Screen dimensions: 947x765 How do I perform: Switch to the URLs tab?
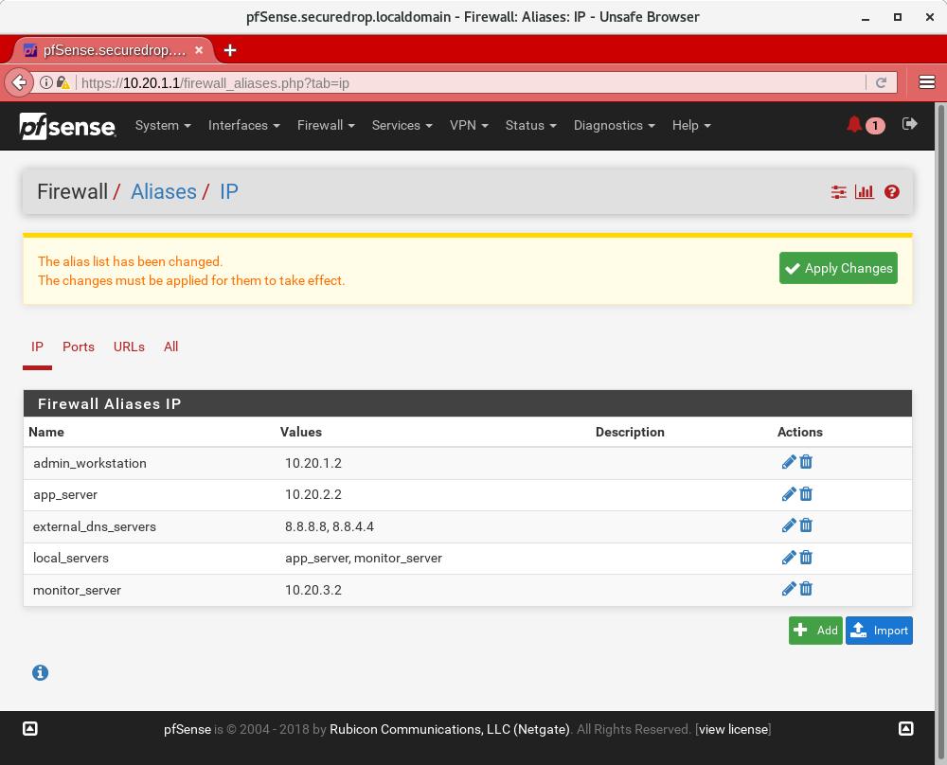[x=129, y=347]
